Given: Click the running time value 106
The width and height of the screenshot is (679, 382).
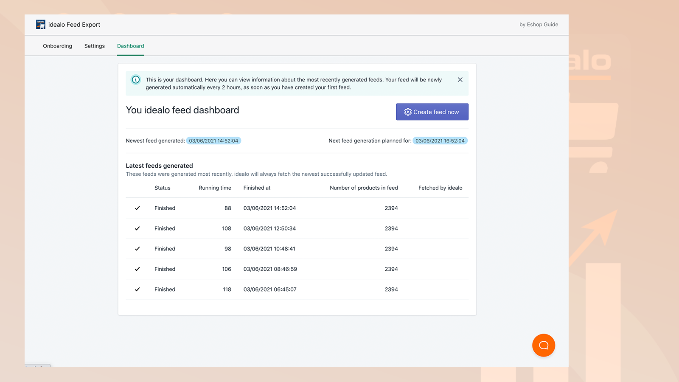Looking at the screenshot, I should coord(227,269).
